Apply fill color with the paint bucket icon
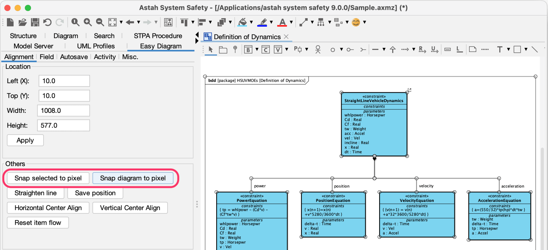548x250 pixels. coord(242,22)
